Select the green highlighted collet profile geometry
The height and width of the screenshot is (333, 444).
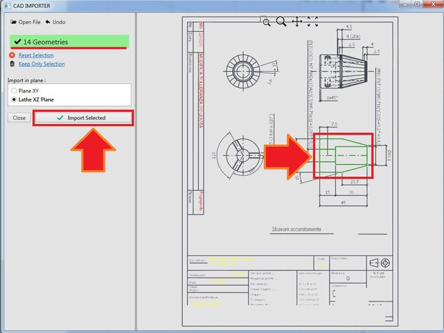343,155
